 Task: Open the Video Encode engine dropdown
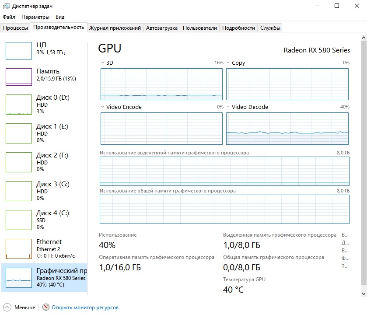tap(103, 107)
